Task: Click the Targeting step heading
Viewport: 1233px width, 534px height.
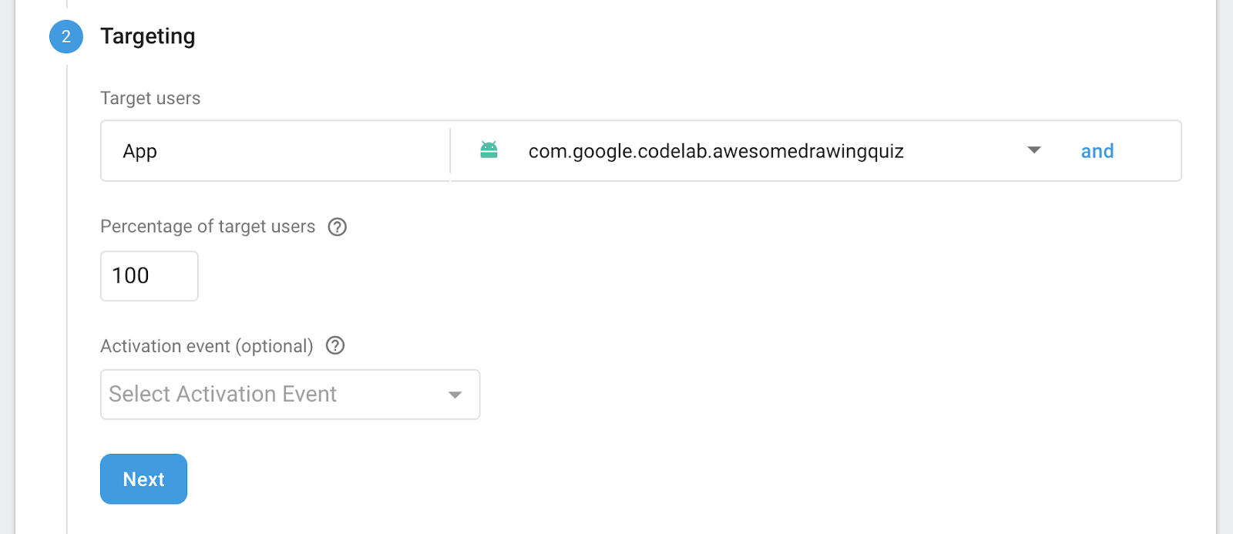Action: 148,36
